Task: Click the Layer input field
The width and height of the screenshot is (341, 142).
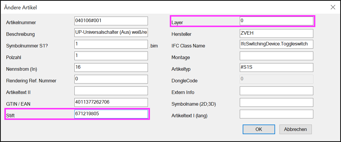Action: coord(277,21)
